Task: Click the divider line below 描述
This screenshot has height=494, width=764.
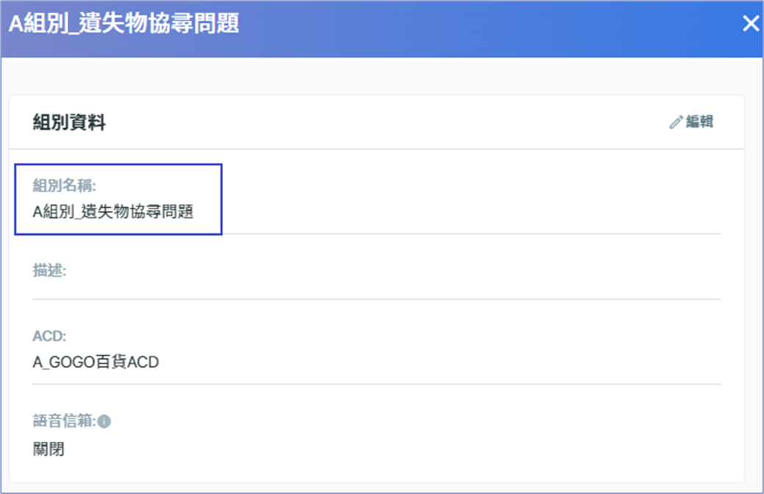Action: [x=376, y=299]
